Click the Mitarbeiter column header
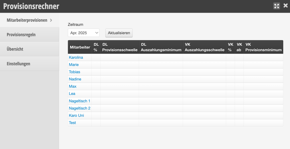 click(80, 47)
